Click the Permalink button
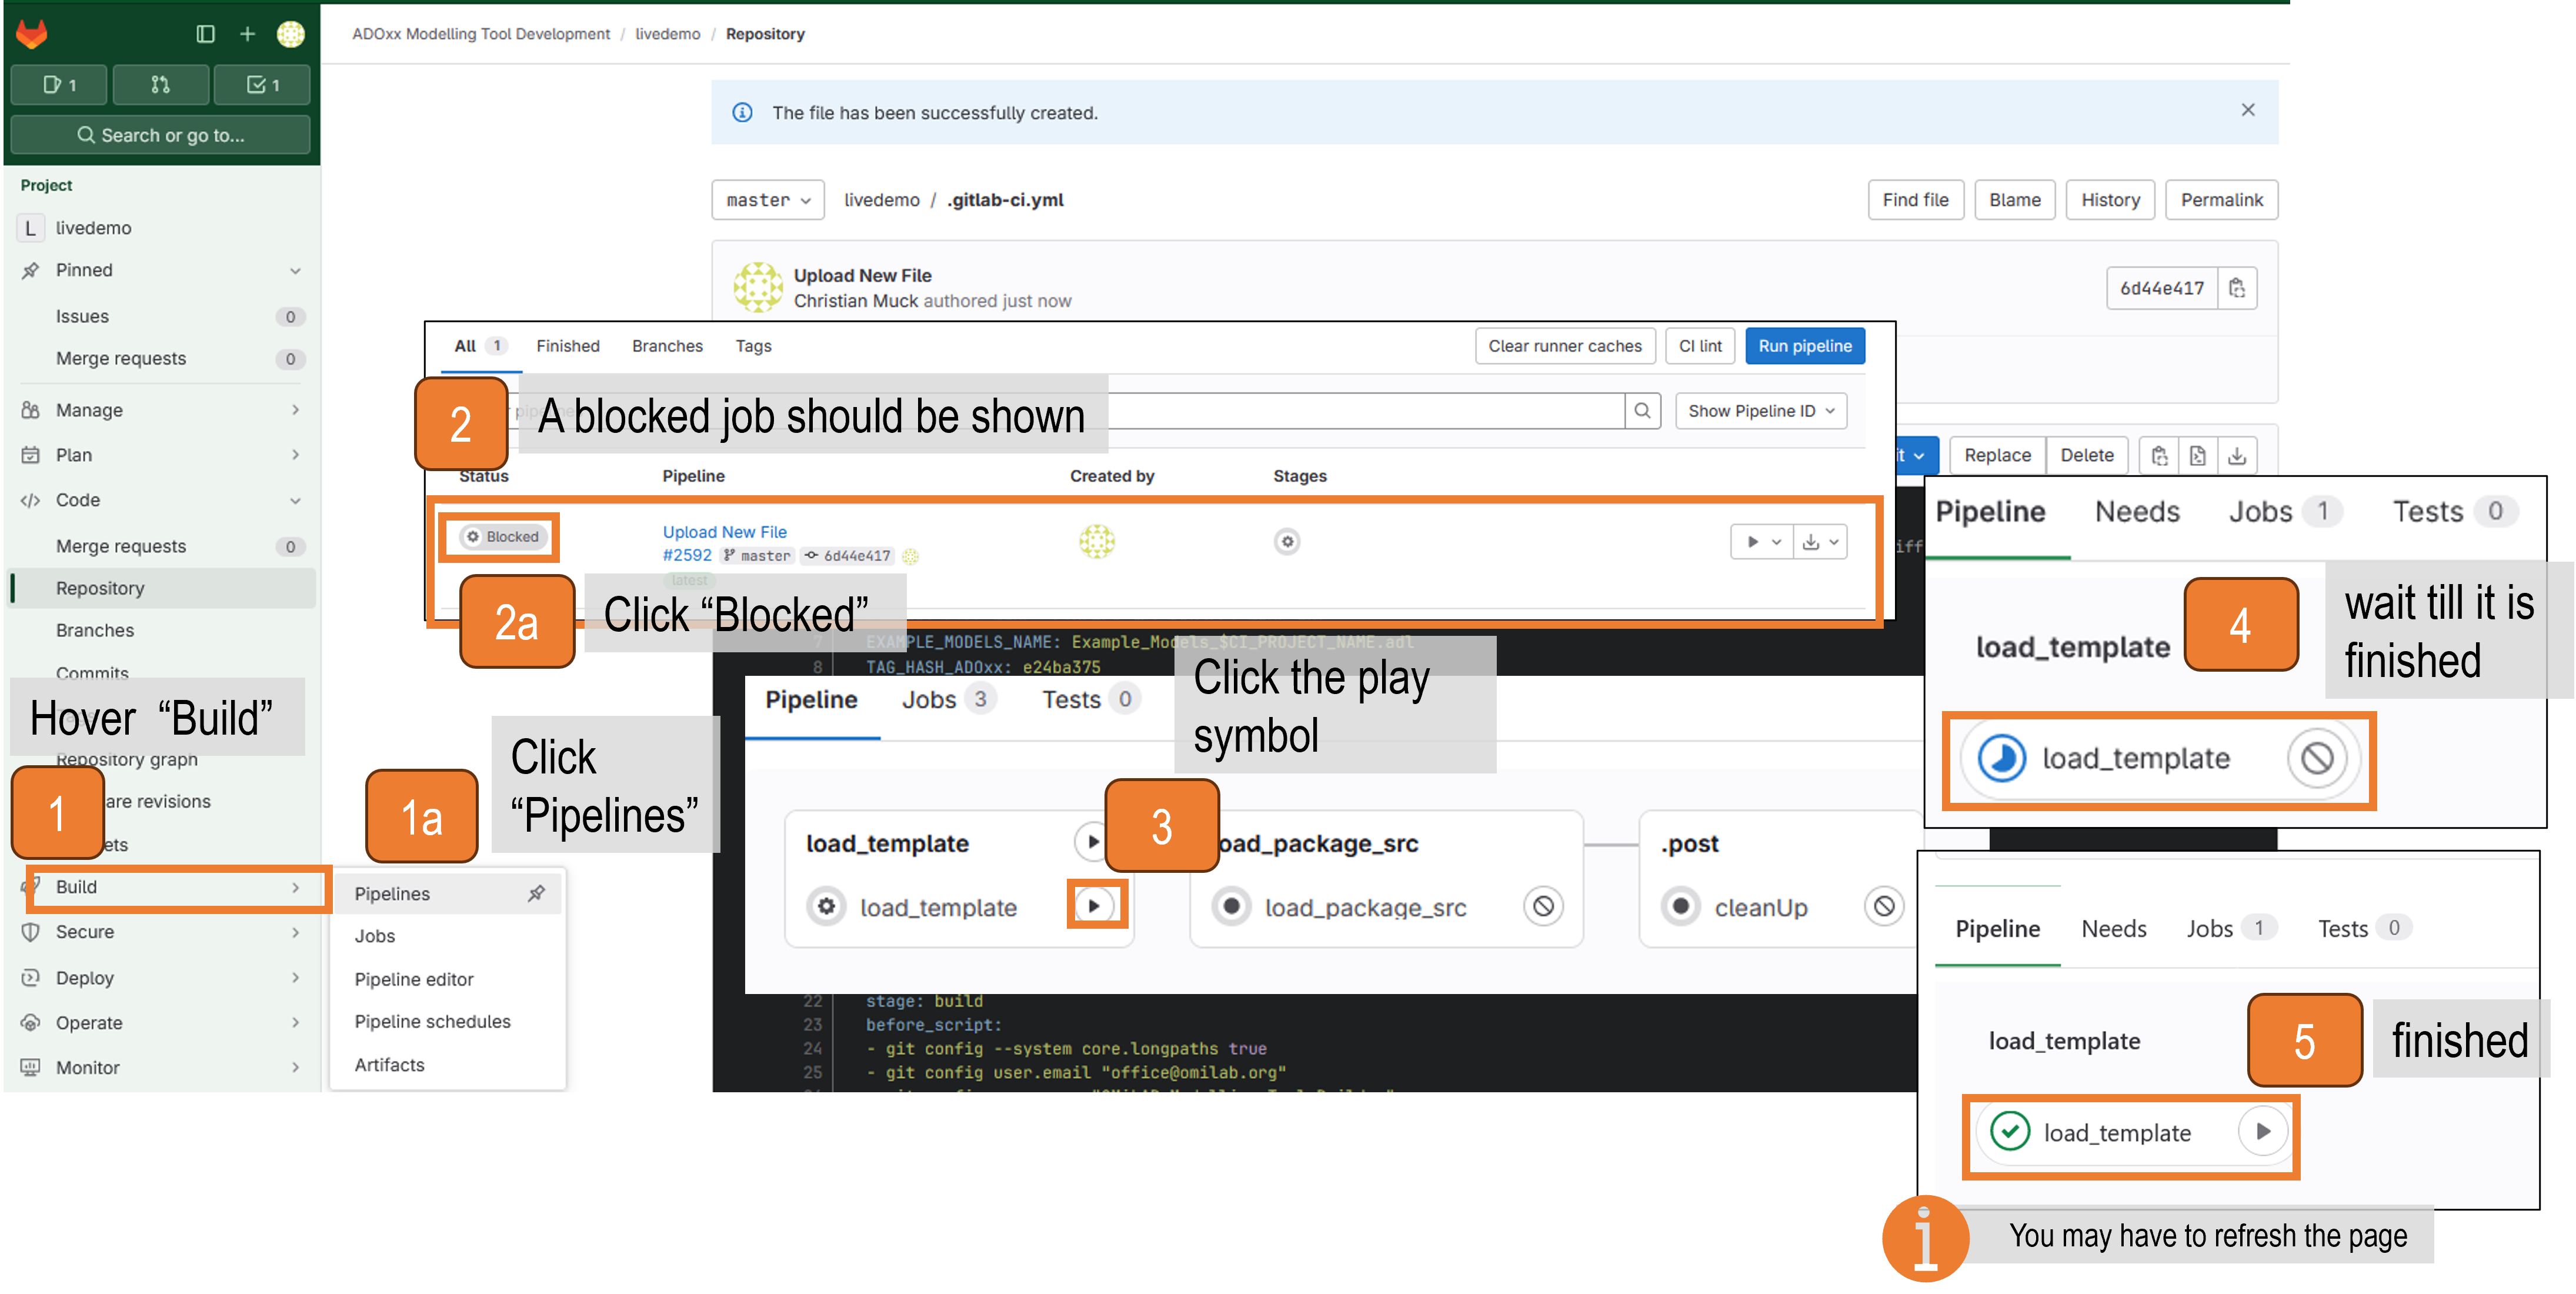The height and width of the screenshot is (1294, 2576). pyautogui.click(x=2221, y=200)
